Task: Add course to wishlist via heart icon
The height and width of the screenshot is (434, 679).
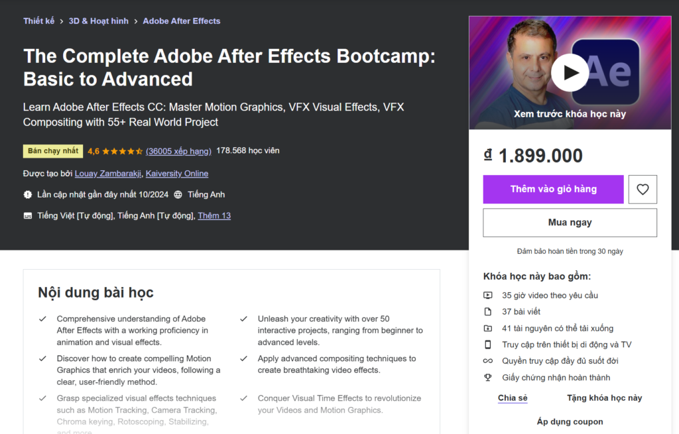Action: click(x=642, y=189)
